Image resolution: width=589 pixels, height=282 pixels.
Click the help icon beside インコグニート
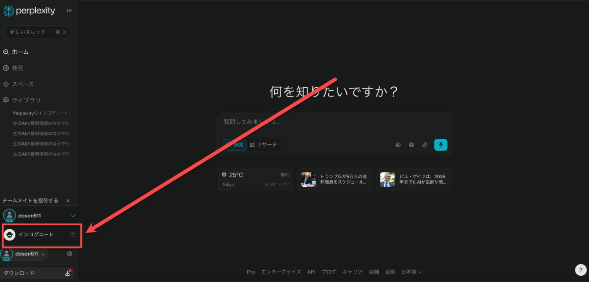click(x=73, y=235)
